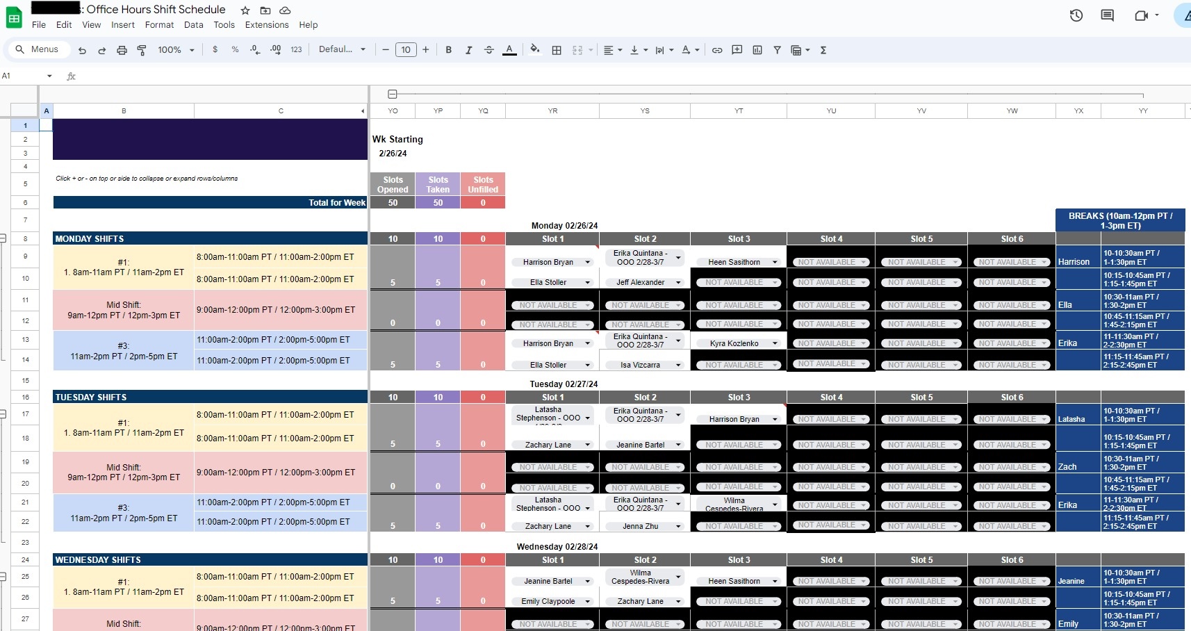This screenshot has height=631, width=1191.
Task: Open the text rotation dropdown
Action: [x=690, y=50]
